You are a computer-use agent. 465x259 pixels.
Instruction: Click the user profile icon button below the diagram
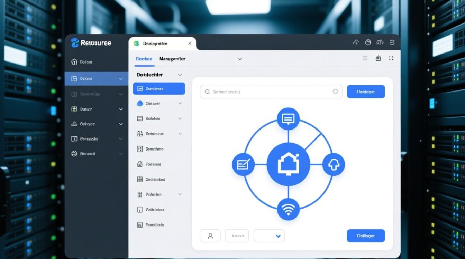(x=210, y=236)
